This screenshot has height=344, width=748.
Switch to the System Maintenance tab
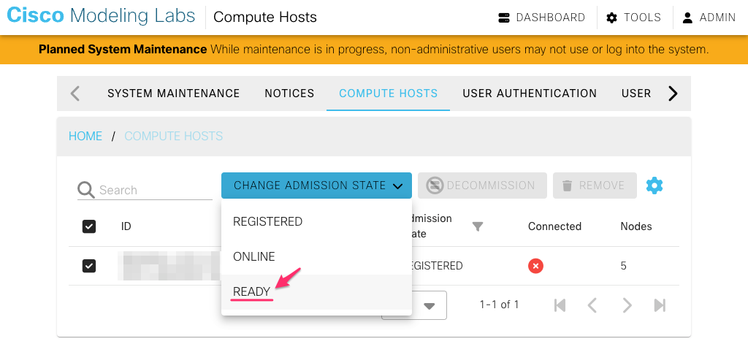[x=174, y=93]
